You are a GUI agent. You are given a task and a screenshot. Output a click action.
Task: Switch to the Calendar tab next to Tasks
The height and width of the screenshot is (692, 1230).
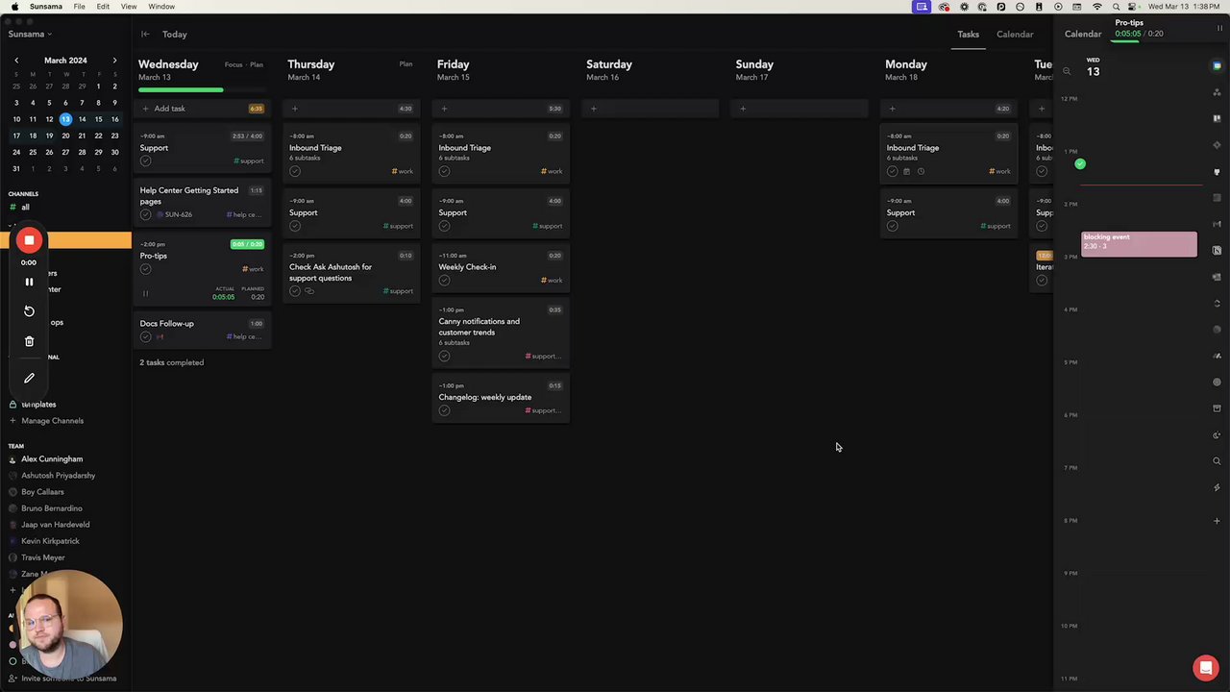[1015, 35]
